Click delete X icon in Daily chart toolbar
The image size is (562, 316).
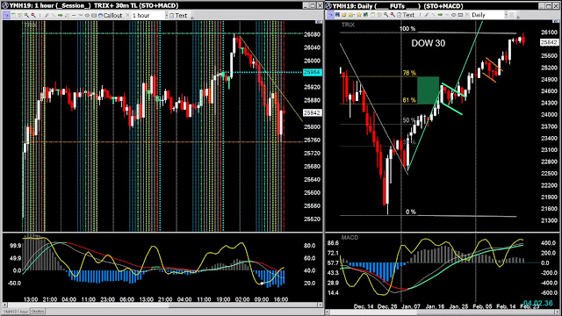click(467, 15)
